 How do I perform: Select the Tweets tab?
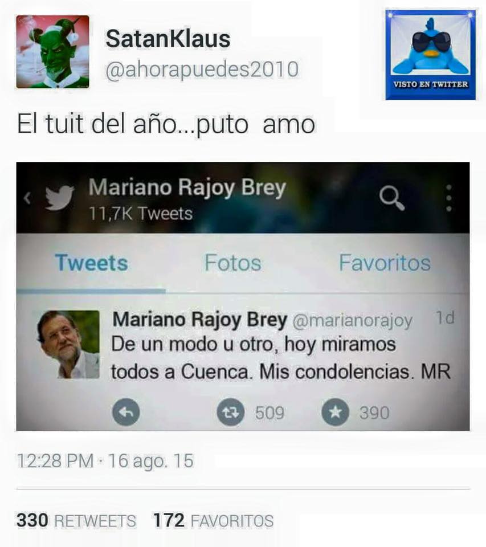click(x=91, y=263)
